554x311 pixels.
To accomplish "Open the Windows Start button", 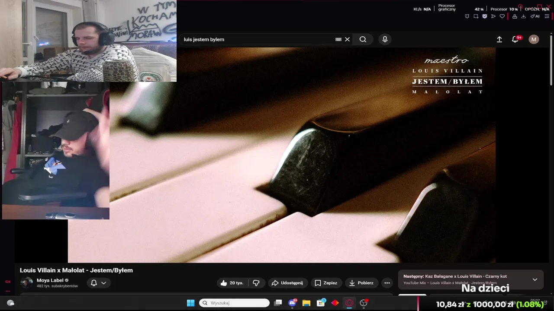I will coord(190,303).
